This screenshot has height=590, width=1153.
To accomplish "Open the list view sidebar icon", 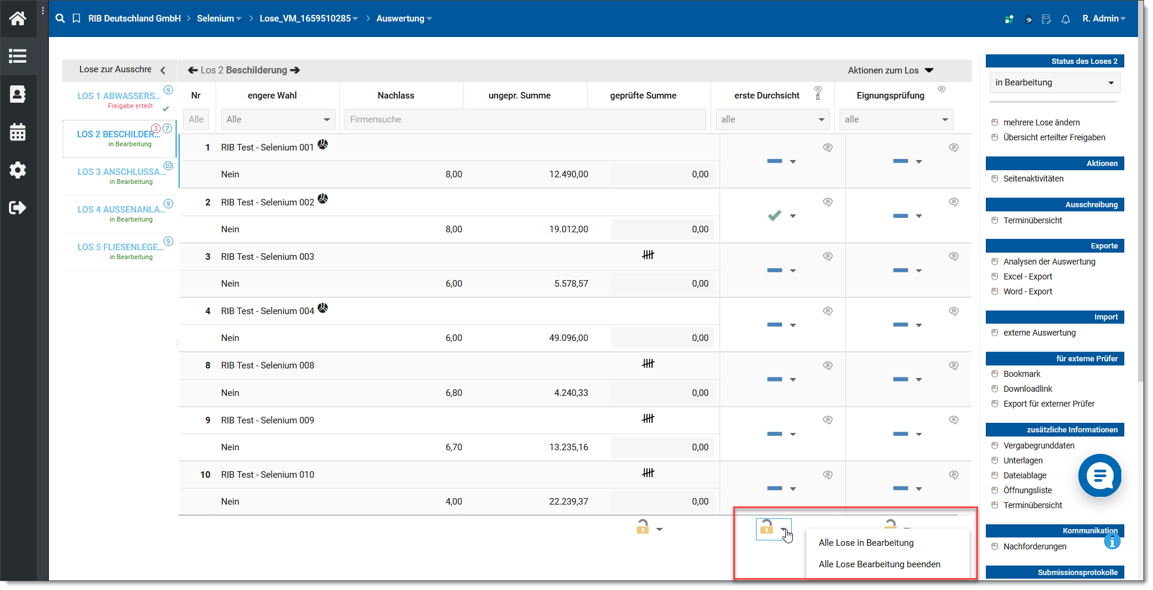I will pyautogui.click(x=17, y=56).
